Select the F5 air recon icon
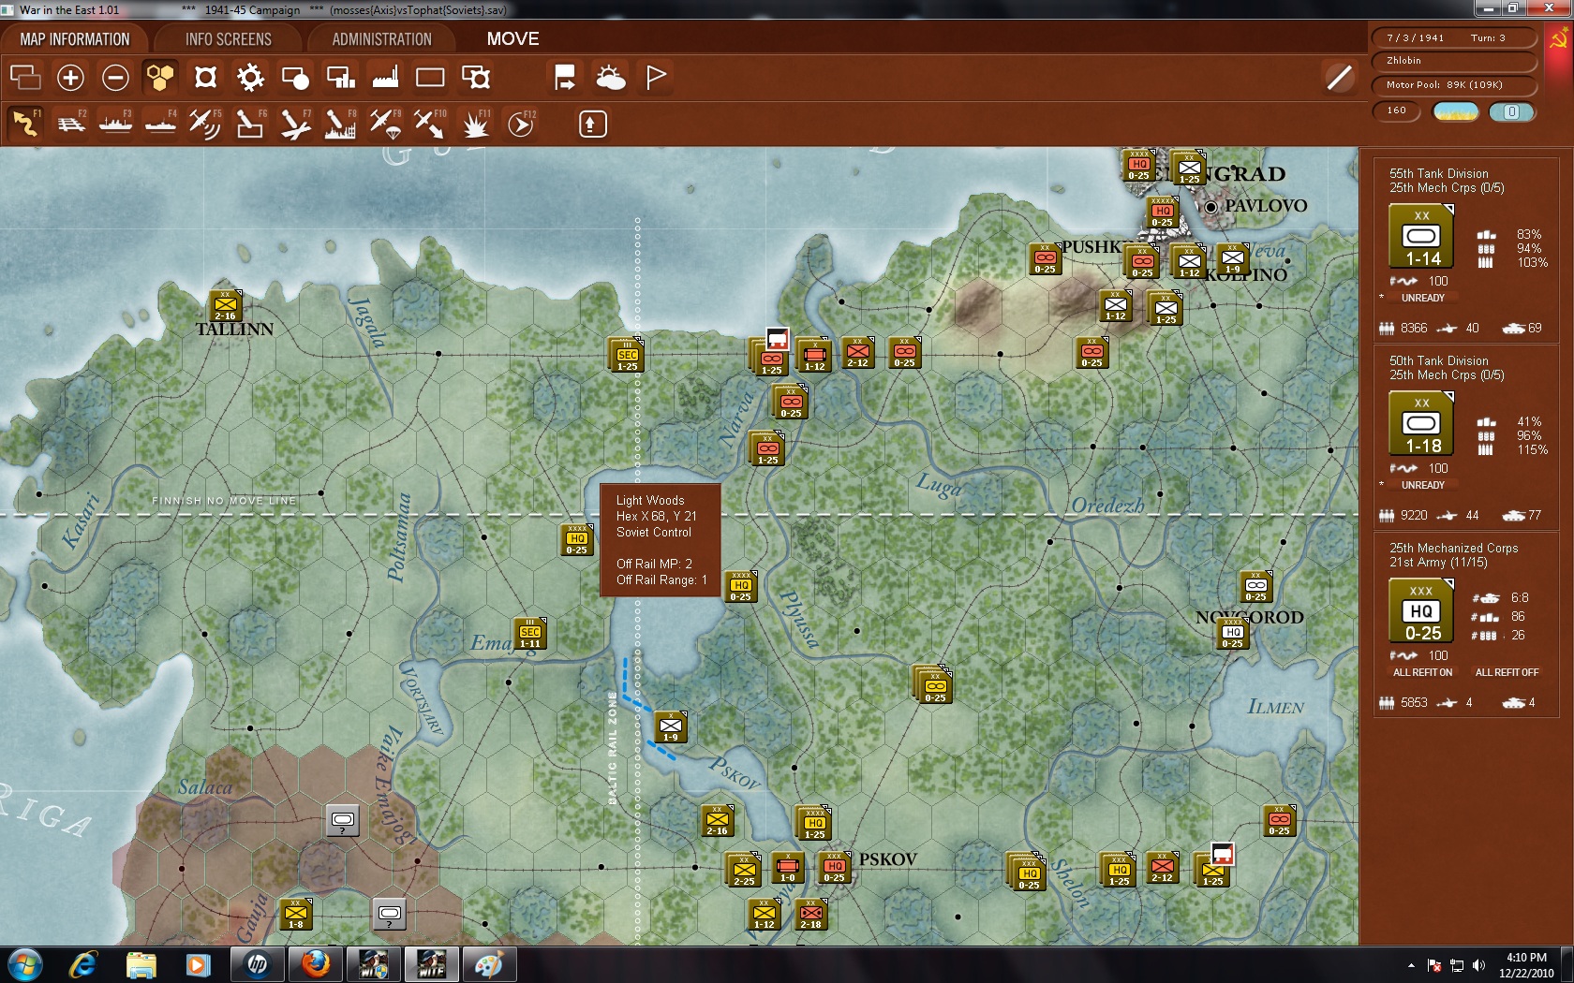 [x=205, y=124]
